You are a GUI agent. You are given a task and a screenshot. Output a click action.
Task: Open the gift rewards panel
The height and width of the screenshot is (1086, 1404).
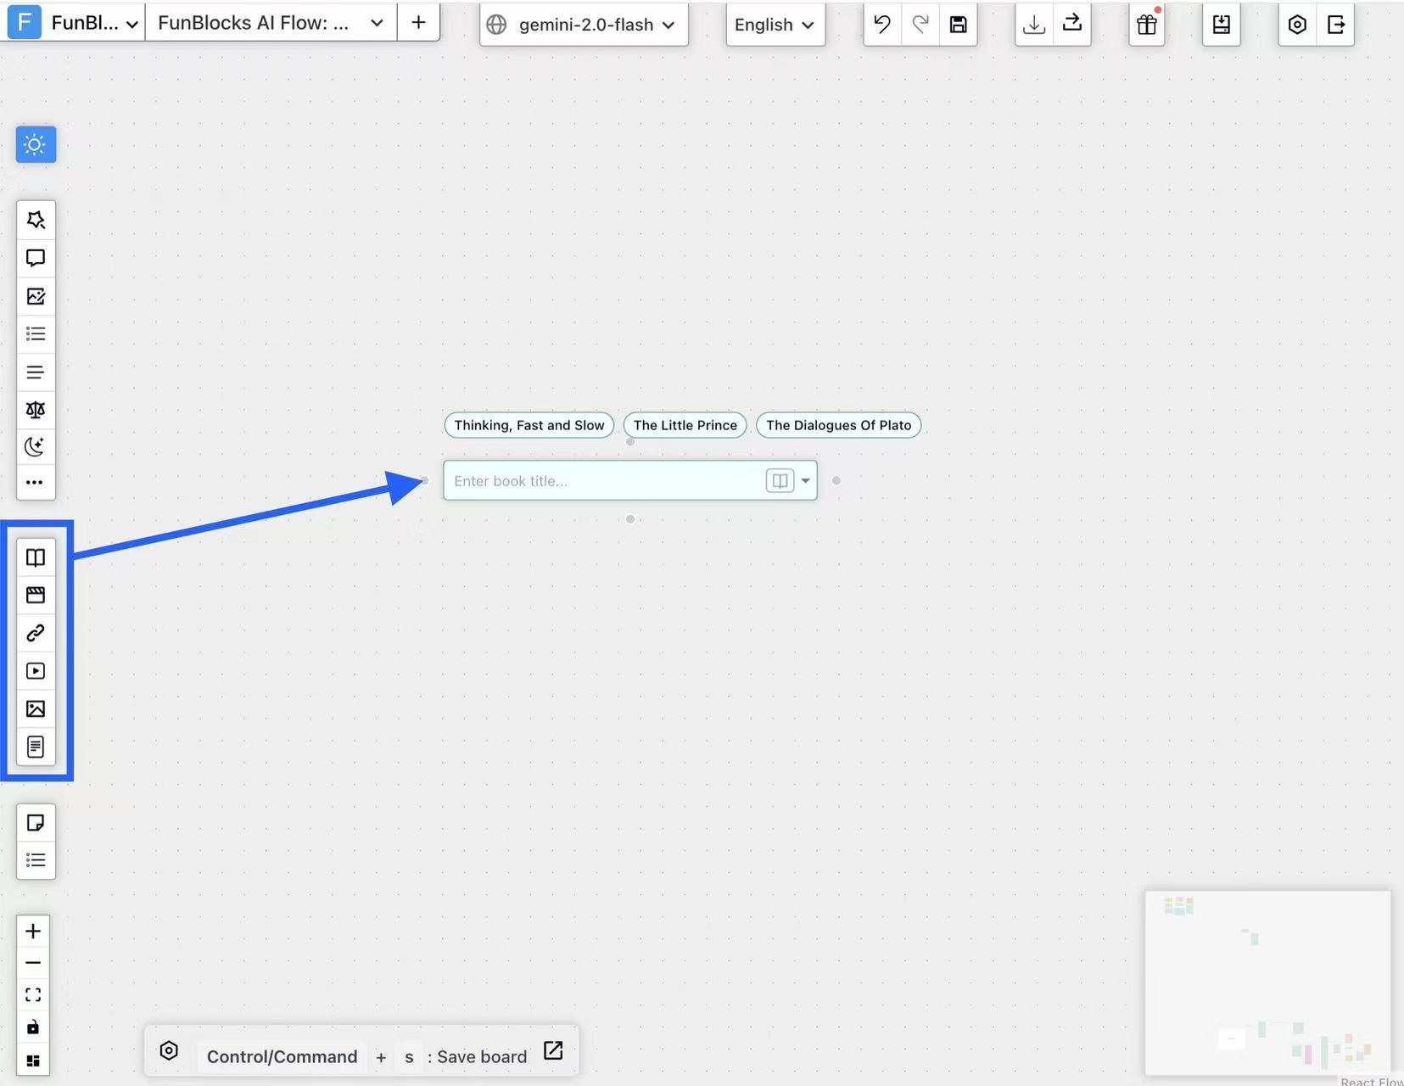coord(1146,25)
